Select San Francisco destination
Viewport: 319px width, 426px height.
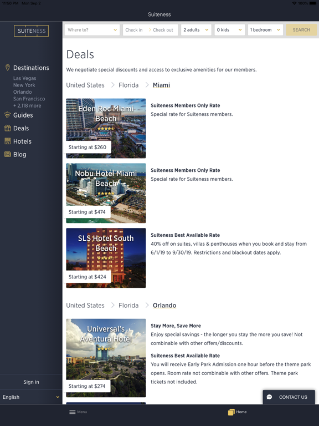[29, 99]
